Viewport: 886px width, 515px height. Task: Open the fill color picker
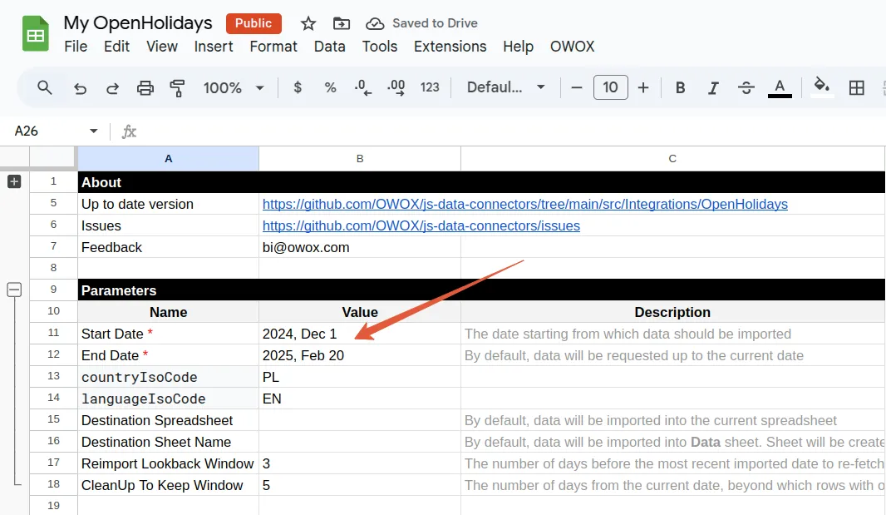pos(821,87)
